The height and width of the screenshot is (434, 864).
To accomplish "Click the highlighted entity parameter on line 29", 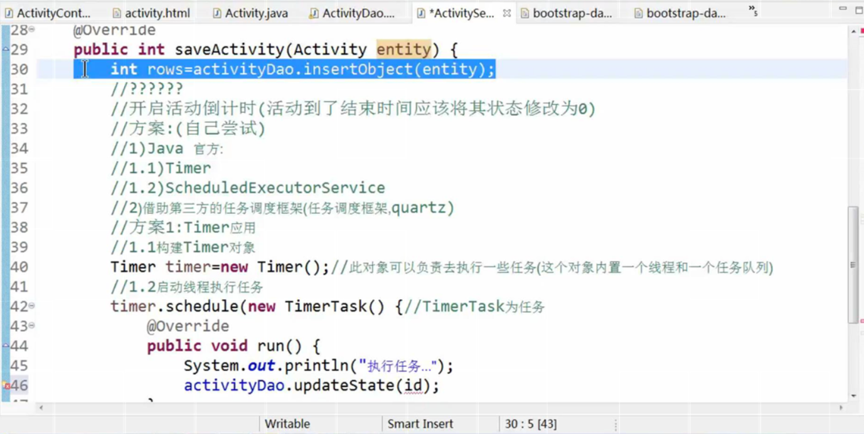I will point(403,50).
